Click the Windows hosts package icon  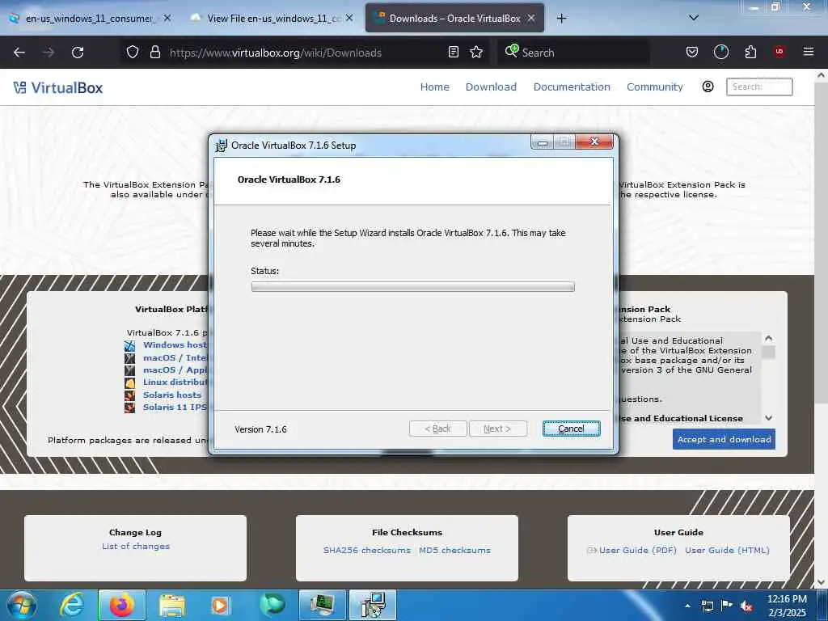coord(130,346)
